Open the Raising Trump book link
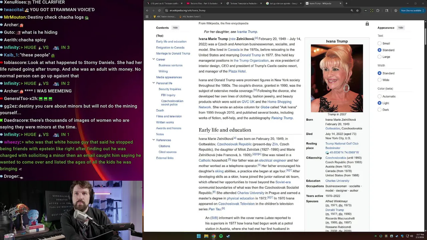Screen dimensions: 427x240 pyautogui.click(x=282, y=118)
